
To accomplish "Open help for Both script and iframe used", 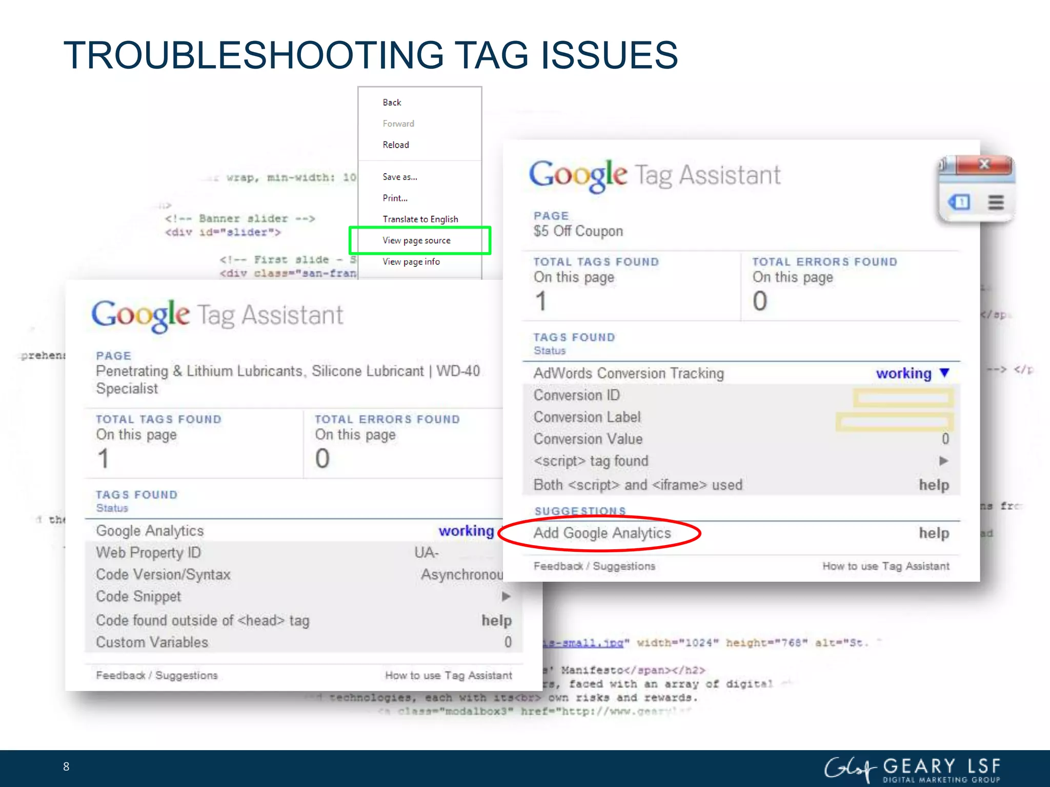I will coord(934,485).
